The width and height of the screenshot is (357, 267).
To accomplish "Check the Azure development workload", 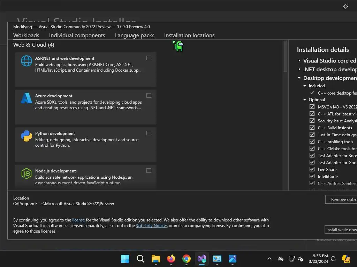I will [149, 95].
